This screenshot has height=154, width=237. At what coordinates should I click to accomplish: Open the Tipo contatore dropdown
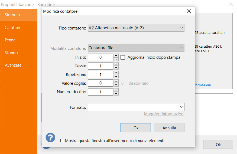pos(136,28)
